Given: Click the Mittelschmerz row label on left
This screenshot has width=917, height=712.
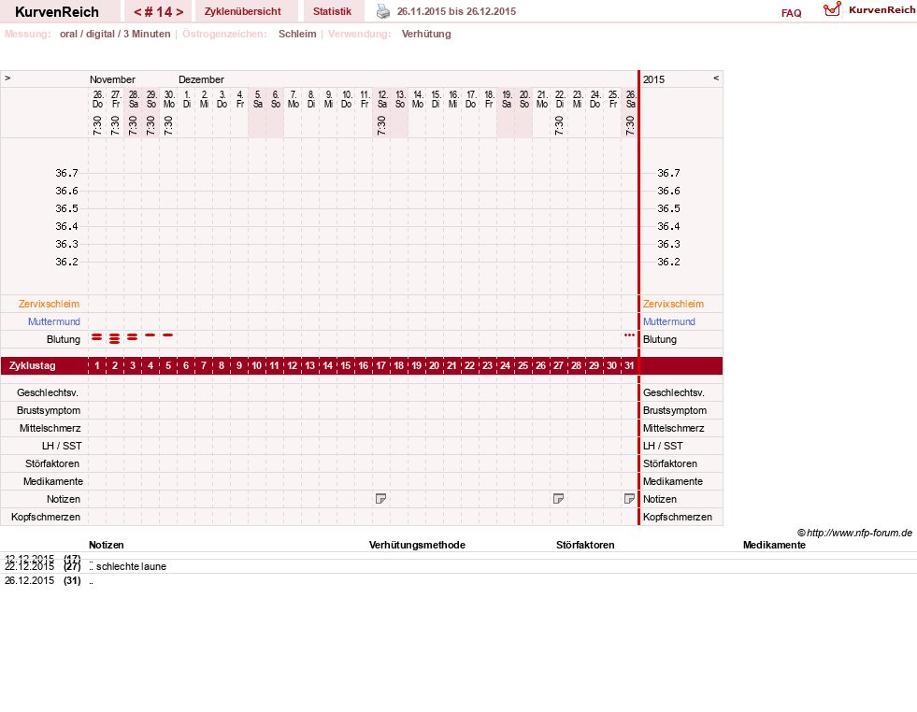Looking at the screenshot, I should [x=50, y=428].
